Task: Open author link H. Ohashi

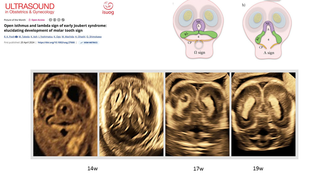Action: (x=80, y=37)
